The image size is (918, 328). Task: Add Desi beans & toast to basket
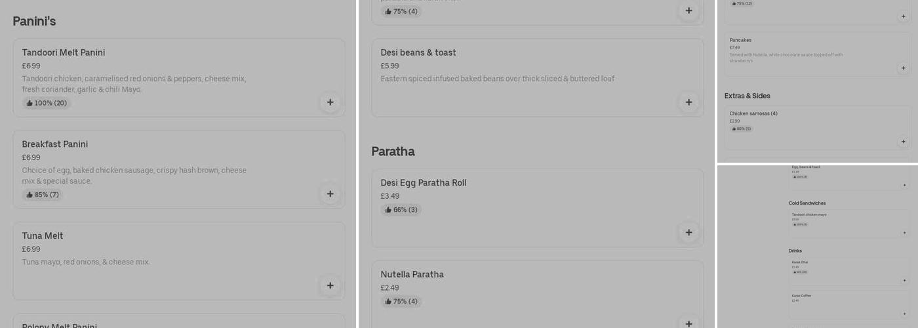(688, 102)
